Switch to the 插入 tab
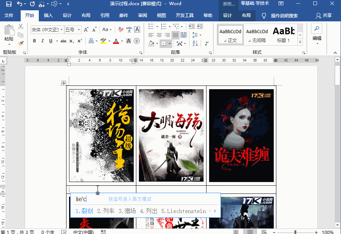This screenshot has width=341, height=234. 48,15
